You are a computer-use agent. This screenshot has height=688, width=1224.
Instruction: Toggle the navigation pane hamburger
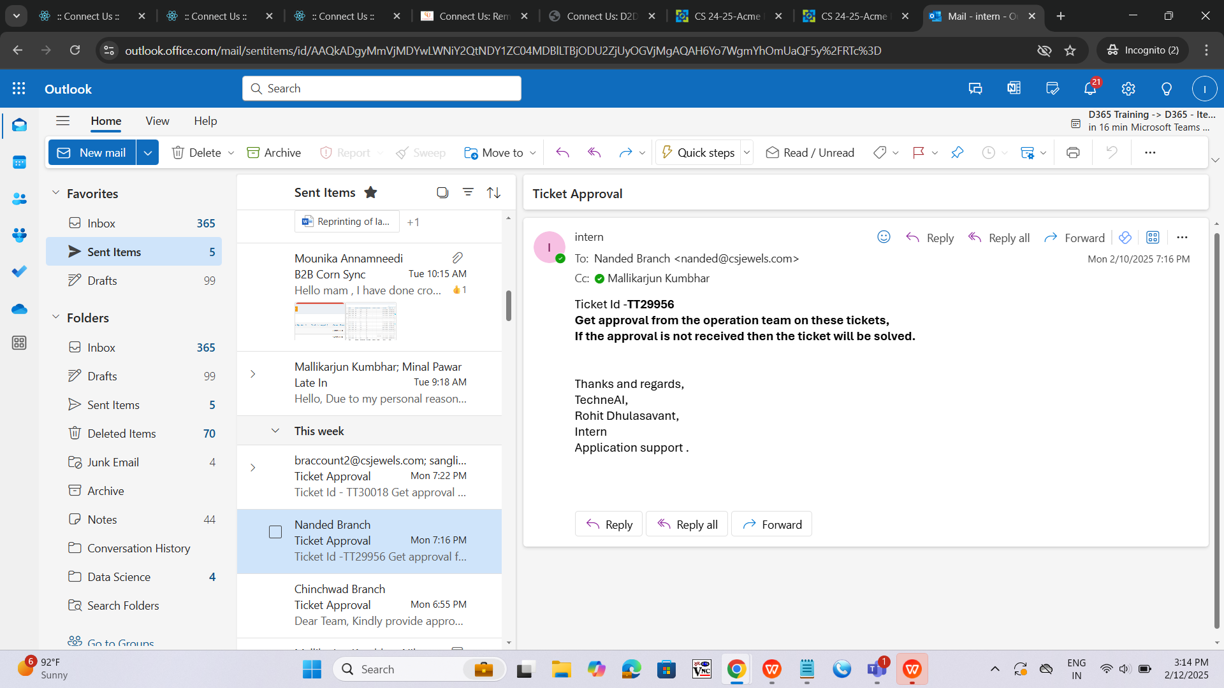(x=62, y=120)
